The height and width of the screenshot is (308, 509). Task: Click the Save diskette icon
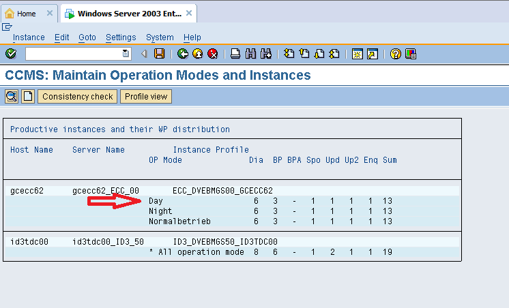click(160, 54)
